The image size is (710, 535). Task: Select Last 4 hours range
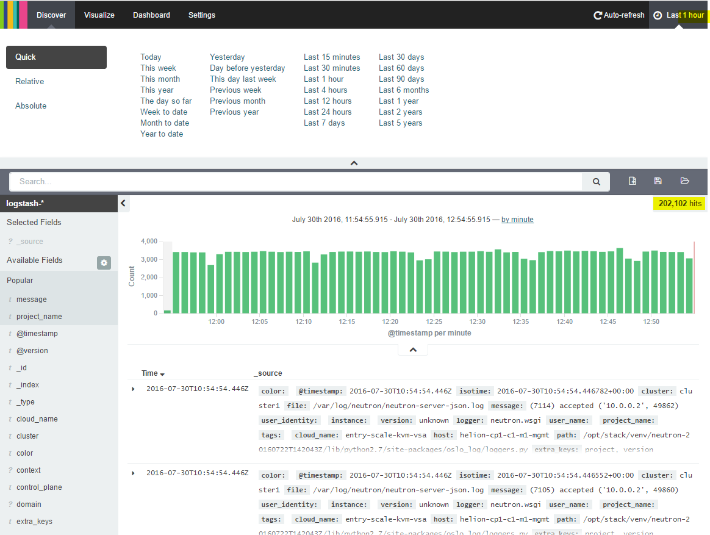click(326, 90)
